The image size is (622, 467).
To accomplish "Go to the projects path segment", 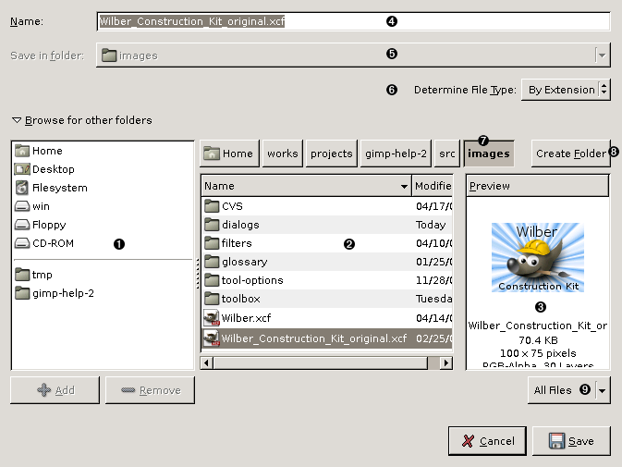I will tap(331, 154).
